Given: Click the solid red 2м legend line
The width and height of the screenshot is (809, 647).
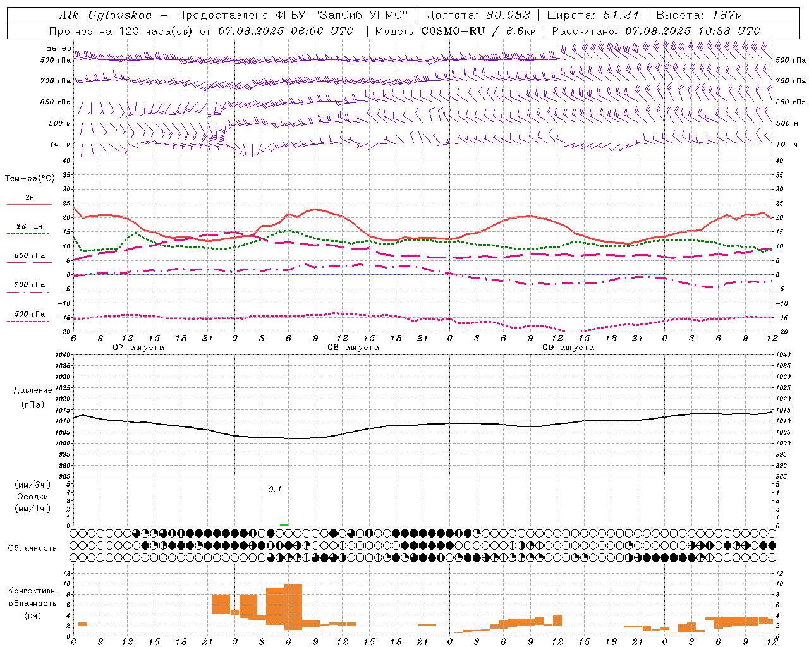Looking at the screenshot, I should (x=29, y=204).
